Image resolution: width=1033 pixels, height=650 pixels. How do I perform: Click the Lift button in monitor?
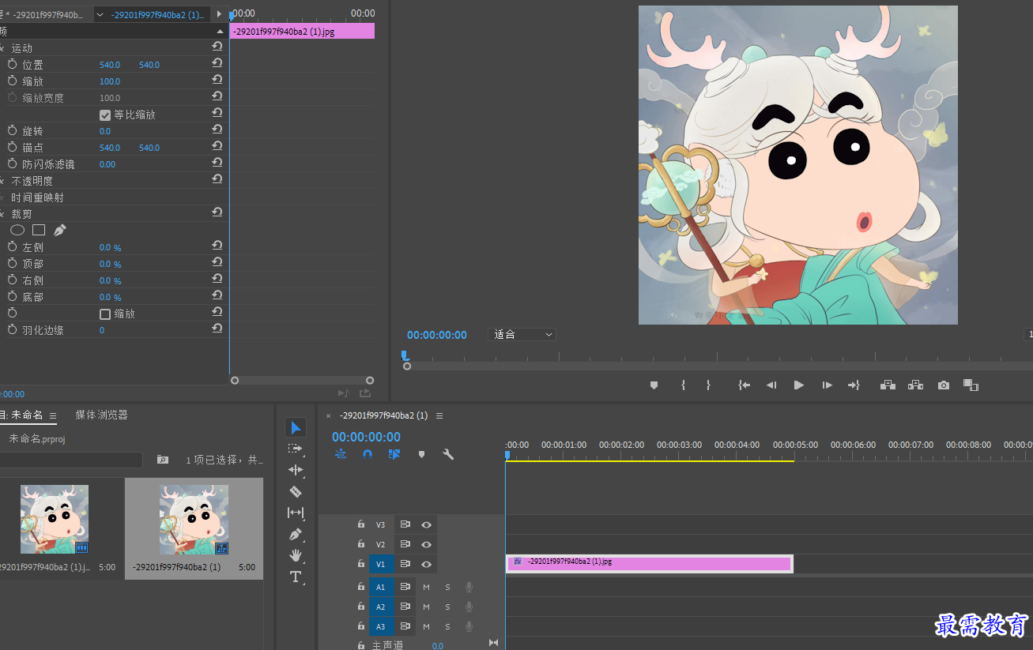(x=888, y=385)
